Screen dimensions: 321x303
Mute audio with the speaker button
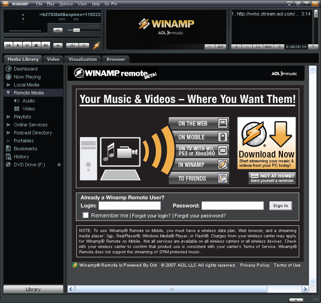(58, 30)
